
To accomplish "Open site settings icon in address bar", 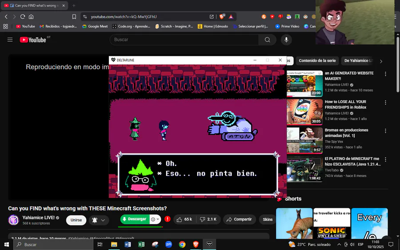I will click(x=85, y=17).
